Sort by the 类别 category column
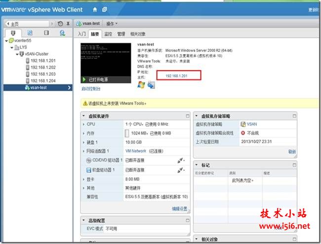 (x=244, y=173)
